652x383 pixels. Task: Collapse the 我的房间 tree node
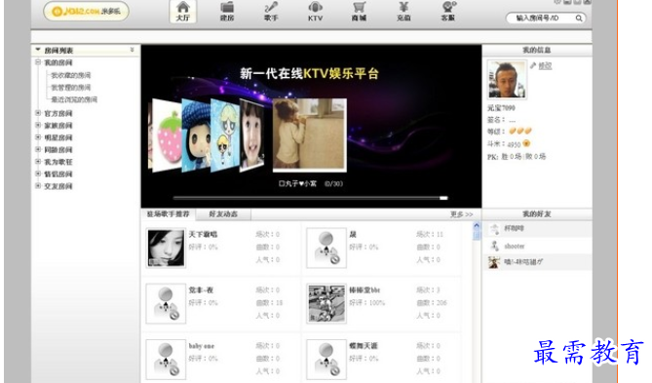(38, 62)
